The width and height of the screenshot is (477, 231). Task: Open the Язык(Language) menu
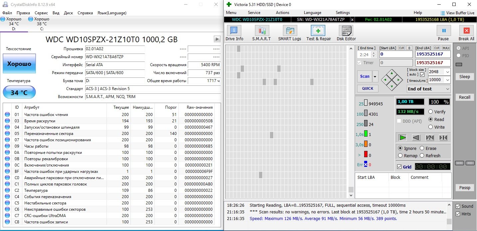click(112, 13)
